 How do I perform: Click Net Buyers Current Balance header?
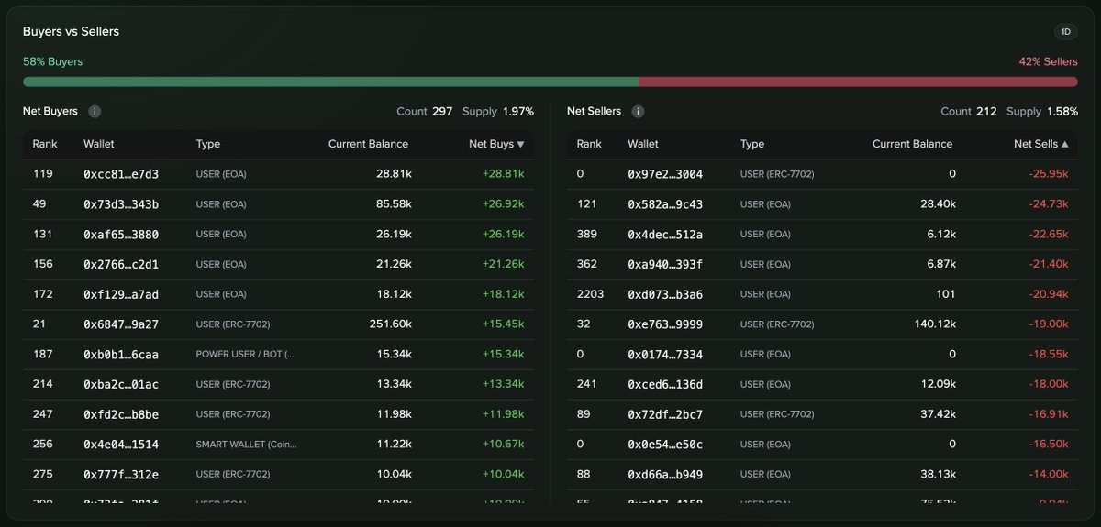[x=368, y=144]
